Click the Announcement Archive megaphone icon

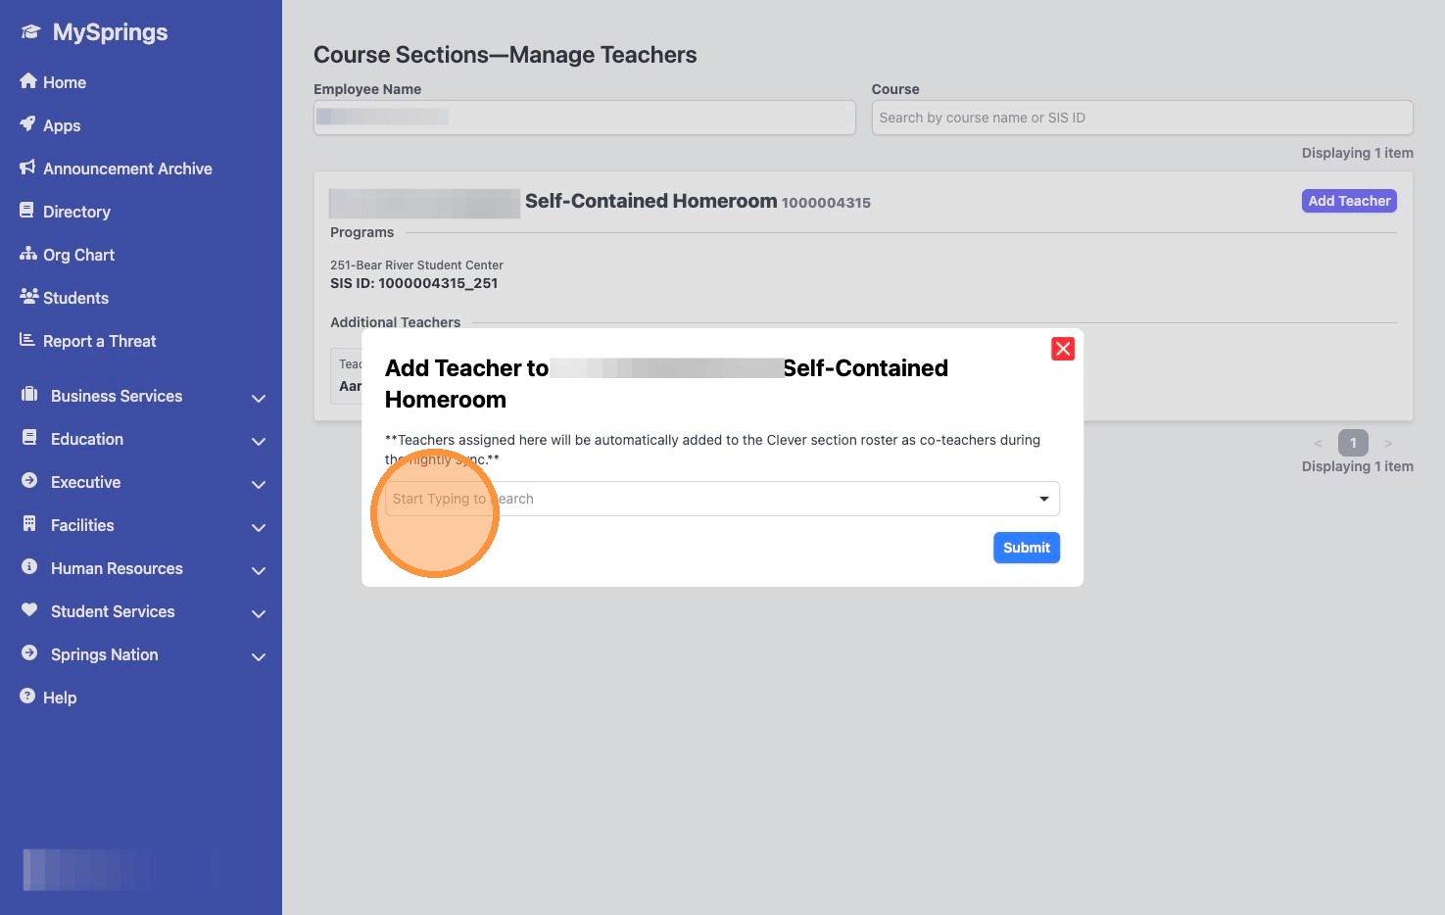point(28,168)
